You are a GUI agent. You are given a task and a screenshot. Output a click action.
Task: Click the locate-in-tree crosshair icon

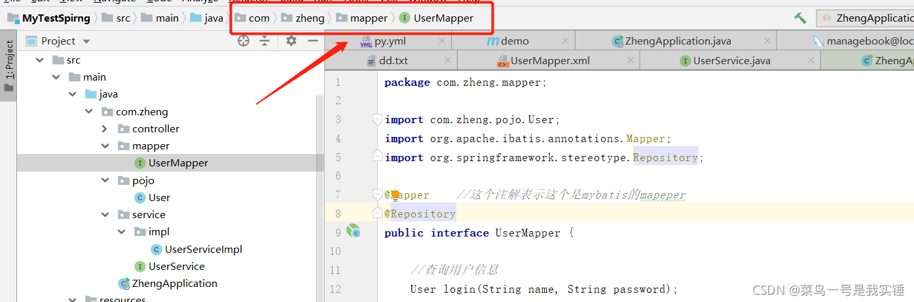click(244, 41)
